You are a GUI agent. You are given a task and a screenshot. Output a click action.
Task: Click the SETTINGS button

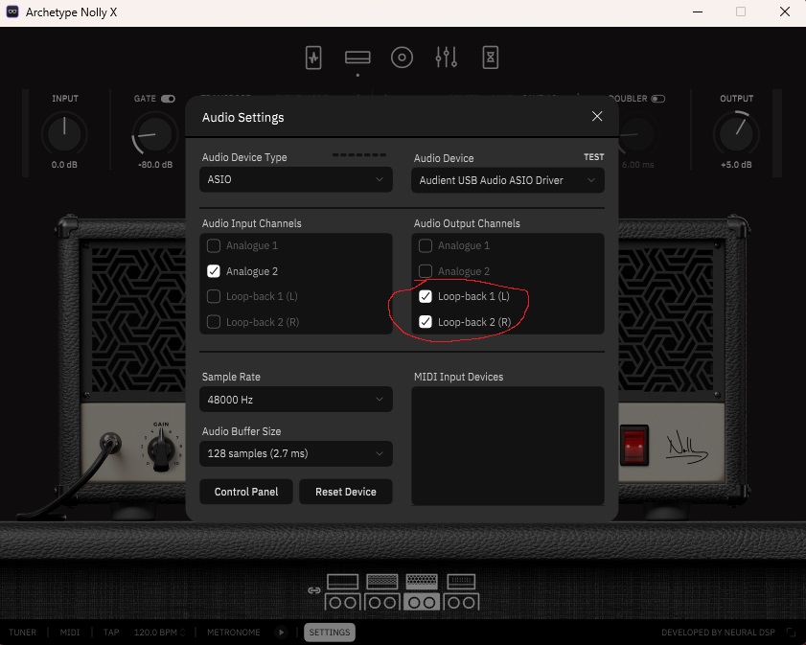tap(330, 633)
